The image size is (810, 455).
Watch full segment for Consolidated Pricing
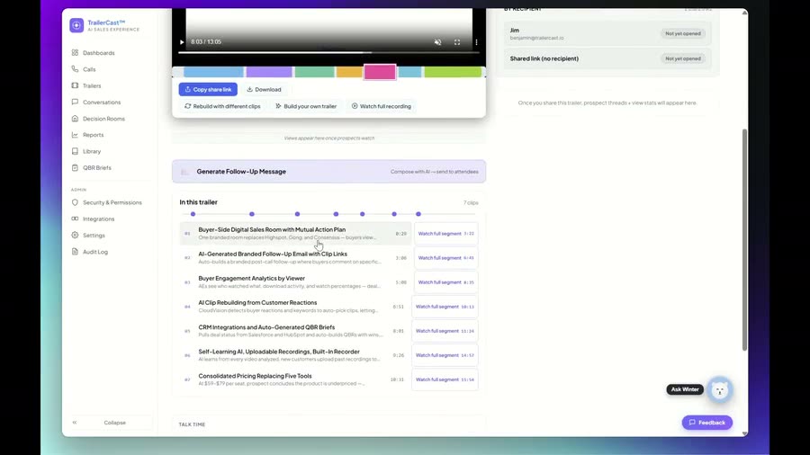[445, 379]
